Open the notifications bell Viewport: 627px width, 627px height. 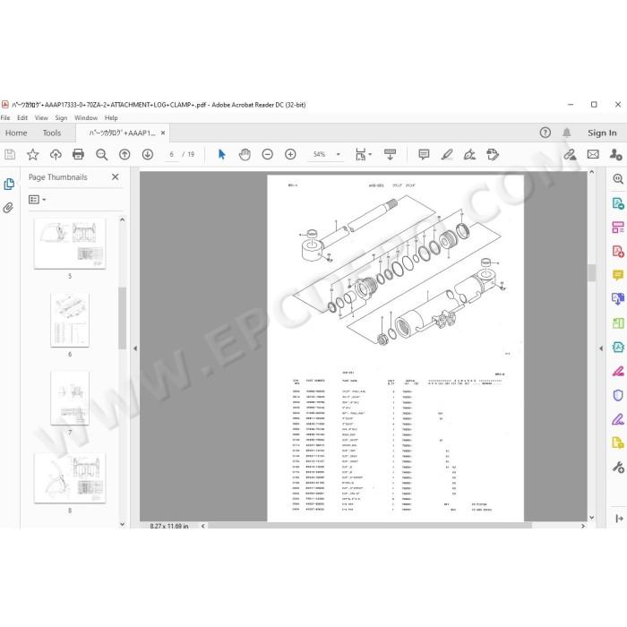tap(567, 133)
